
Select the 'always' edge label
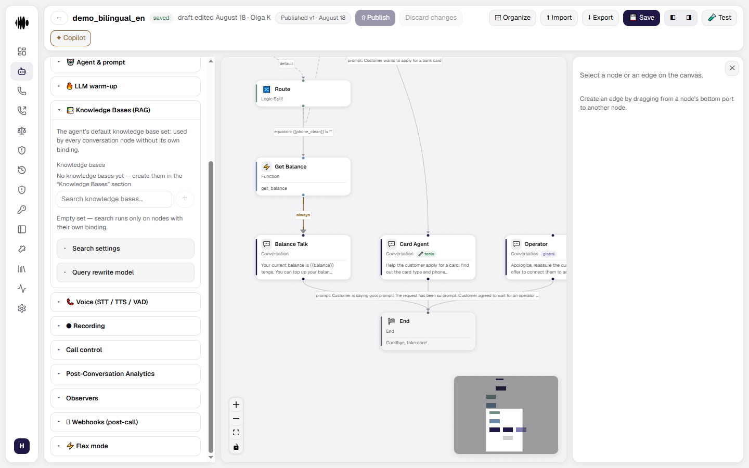(x=303, y=215)
